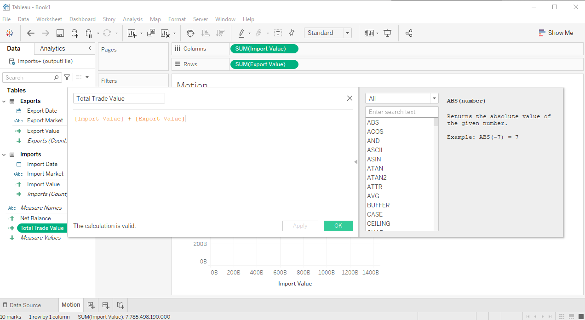This screenshot has height=320, width=585.
Task: Toggle mark labels with the T icon
Action: 278,33
